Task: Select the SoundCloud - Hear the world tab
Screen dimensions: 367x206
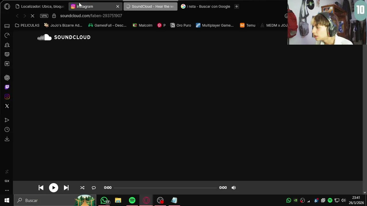Action: (x=151, y=6)
